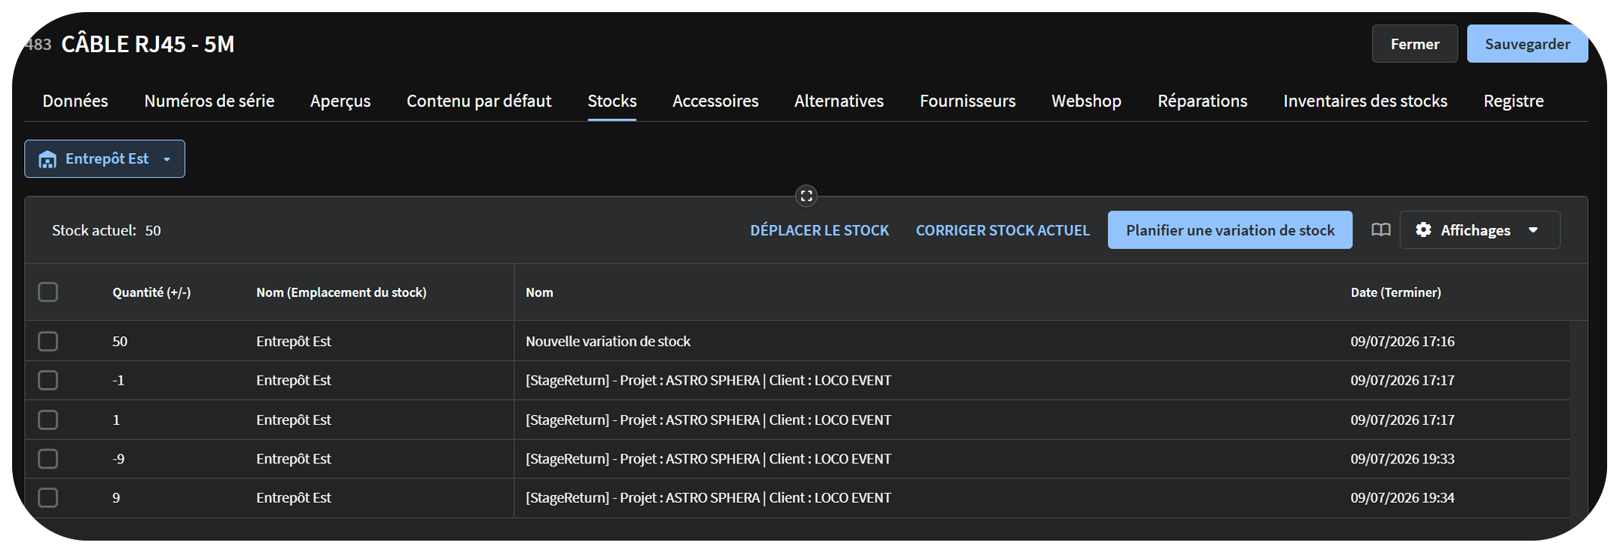
Task: Click the gear icon in the Affichages button
Action: point(1423,230)
